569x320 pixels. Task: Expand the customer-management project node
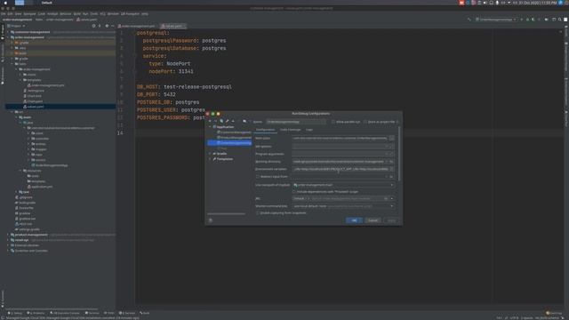coord(8,32)
